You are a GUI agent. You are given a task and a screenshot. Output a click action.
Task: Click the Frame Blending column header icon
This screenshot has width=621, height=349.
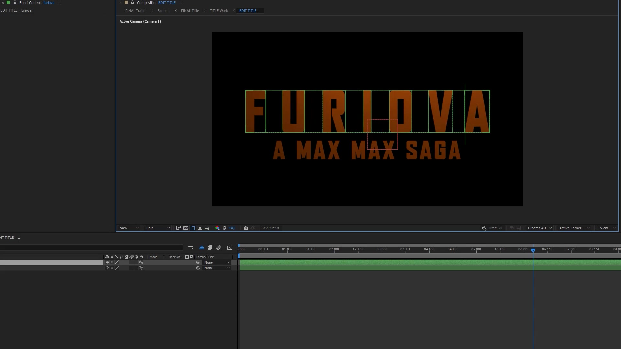pos(126,257)
